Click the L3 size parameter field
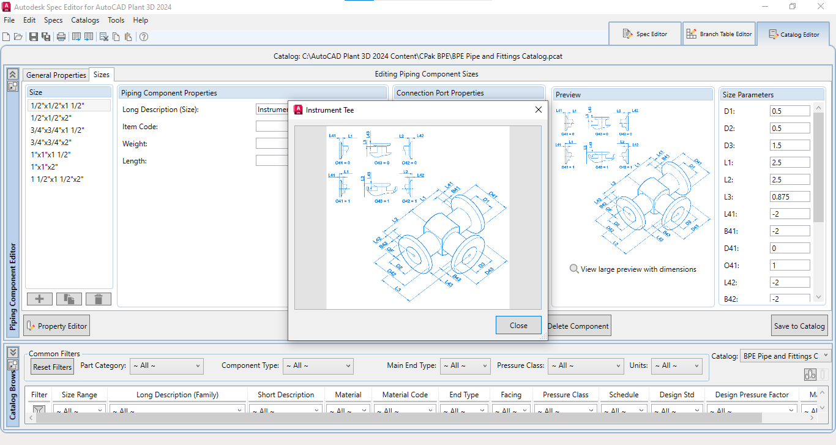Screen dimensions: 836x445 (790, 197)
